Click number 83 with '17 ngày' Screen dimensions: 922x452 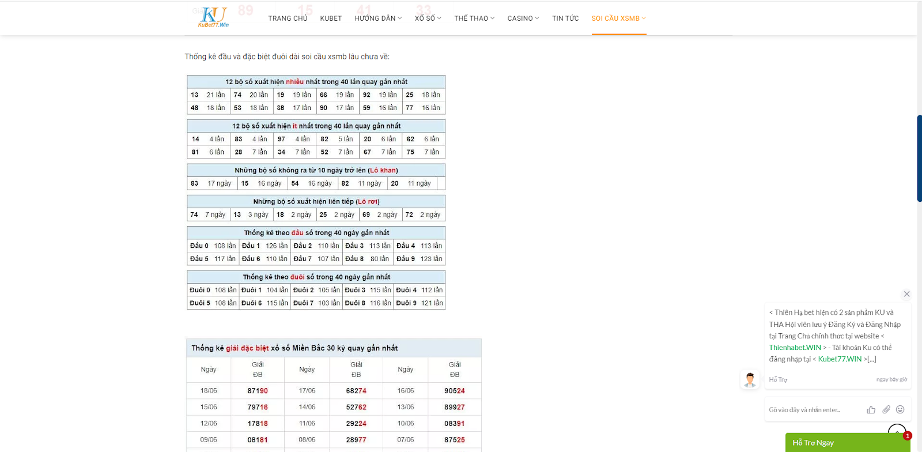point(211,183)
